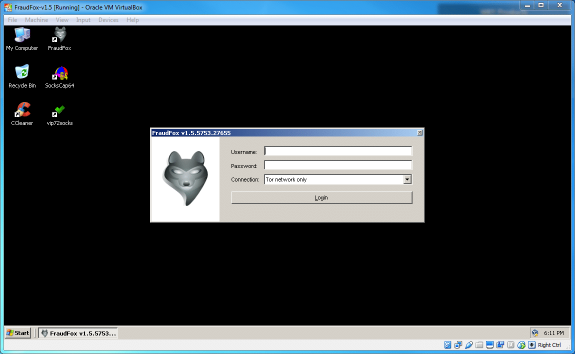Screen dimensions: 575x354
Task: Select the SocksCap64 desktop shortcut
Action: (59, 74)
